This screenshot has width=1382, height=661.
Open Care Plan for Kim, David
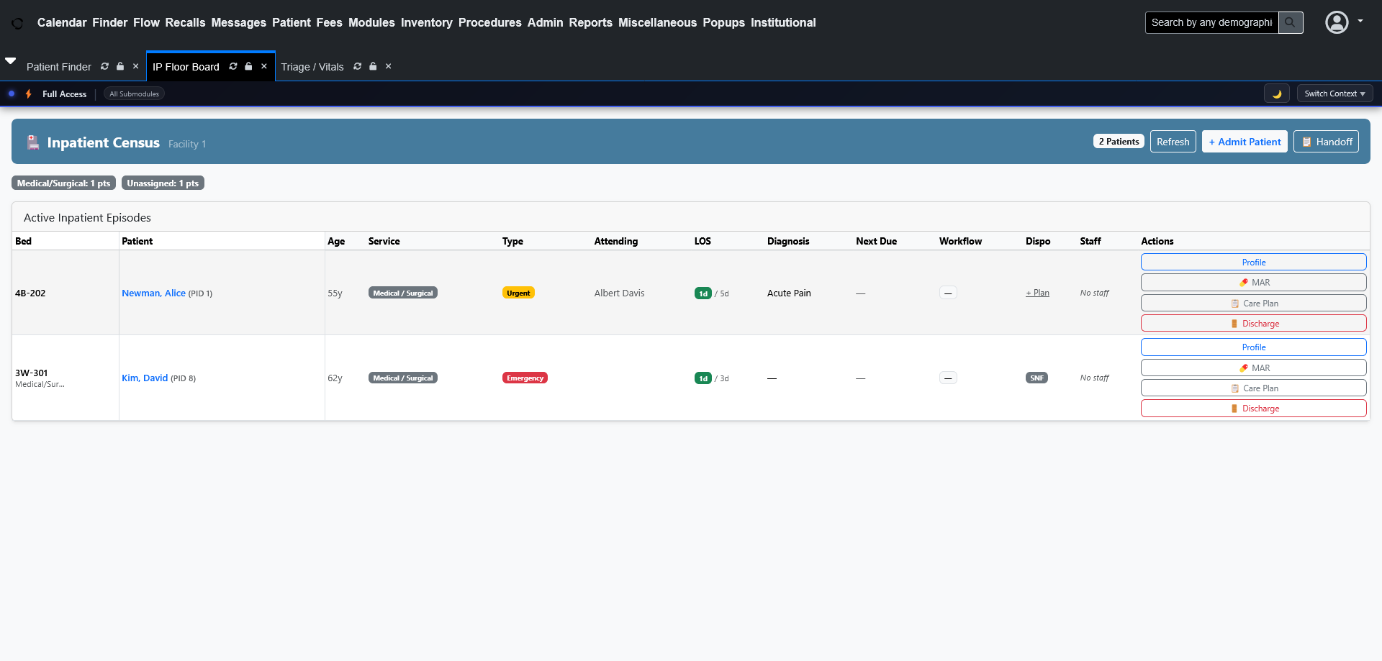point(1253,388)
